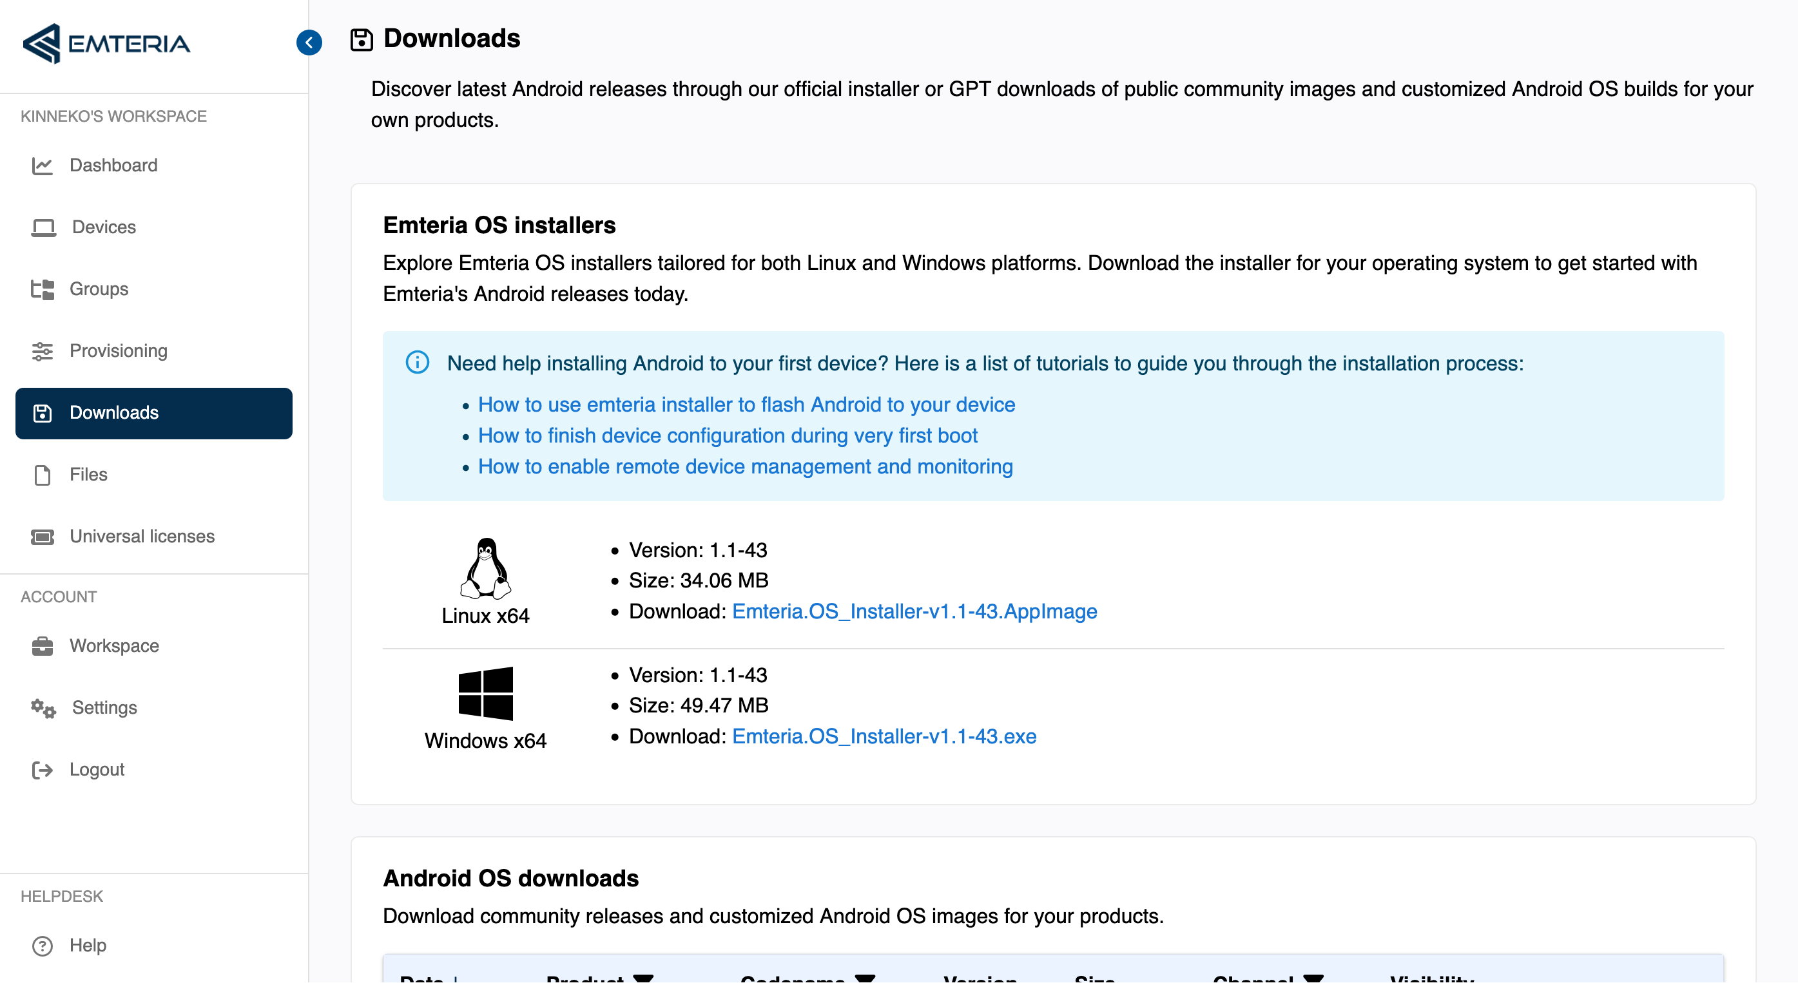Select Downloads in the sidebar menu

pyautogui.click(x=153, y=413)
